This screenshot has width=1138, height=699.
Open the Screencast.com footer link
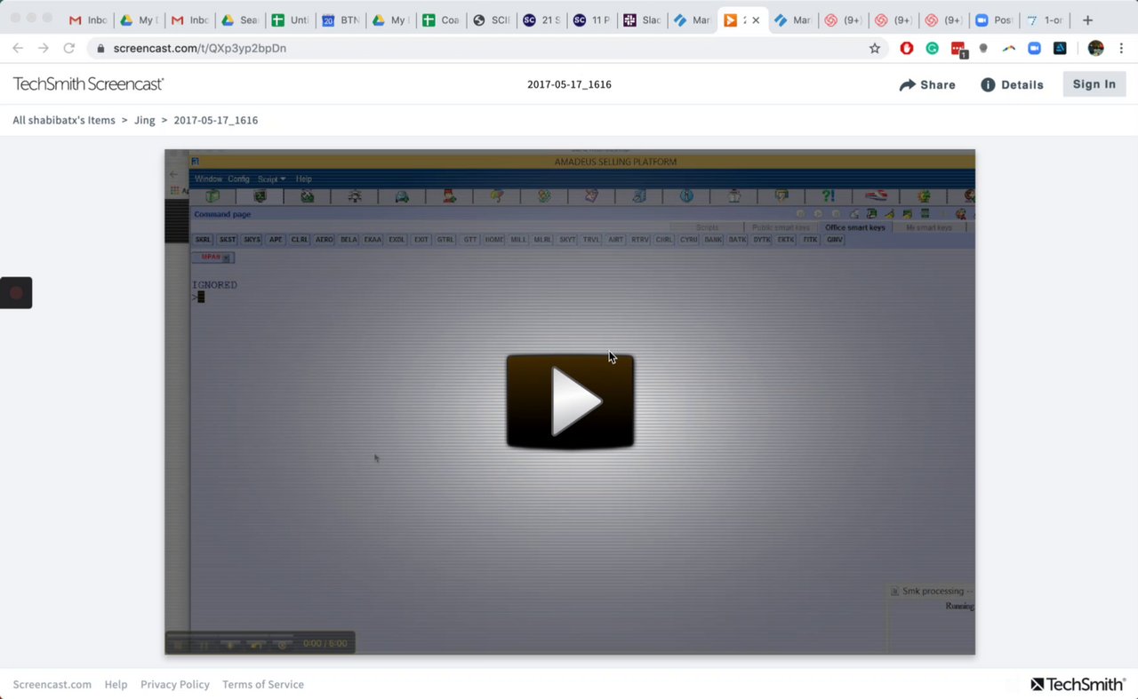click(x=52, y=684)
